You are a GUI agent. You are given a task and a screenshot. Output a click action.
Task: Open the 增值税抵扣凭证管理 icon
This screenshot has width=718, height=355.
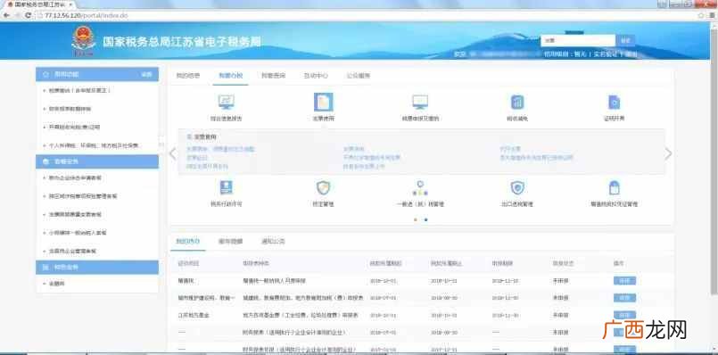click(x=614, y=187)
